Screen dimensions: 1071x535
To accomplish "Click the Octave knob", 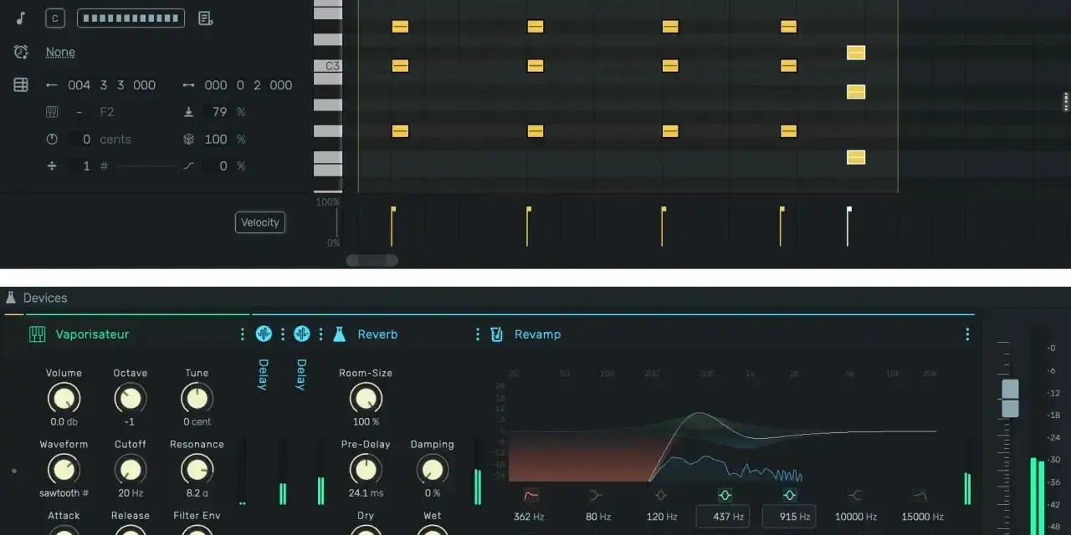I will coord(130,398).
